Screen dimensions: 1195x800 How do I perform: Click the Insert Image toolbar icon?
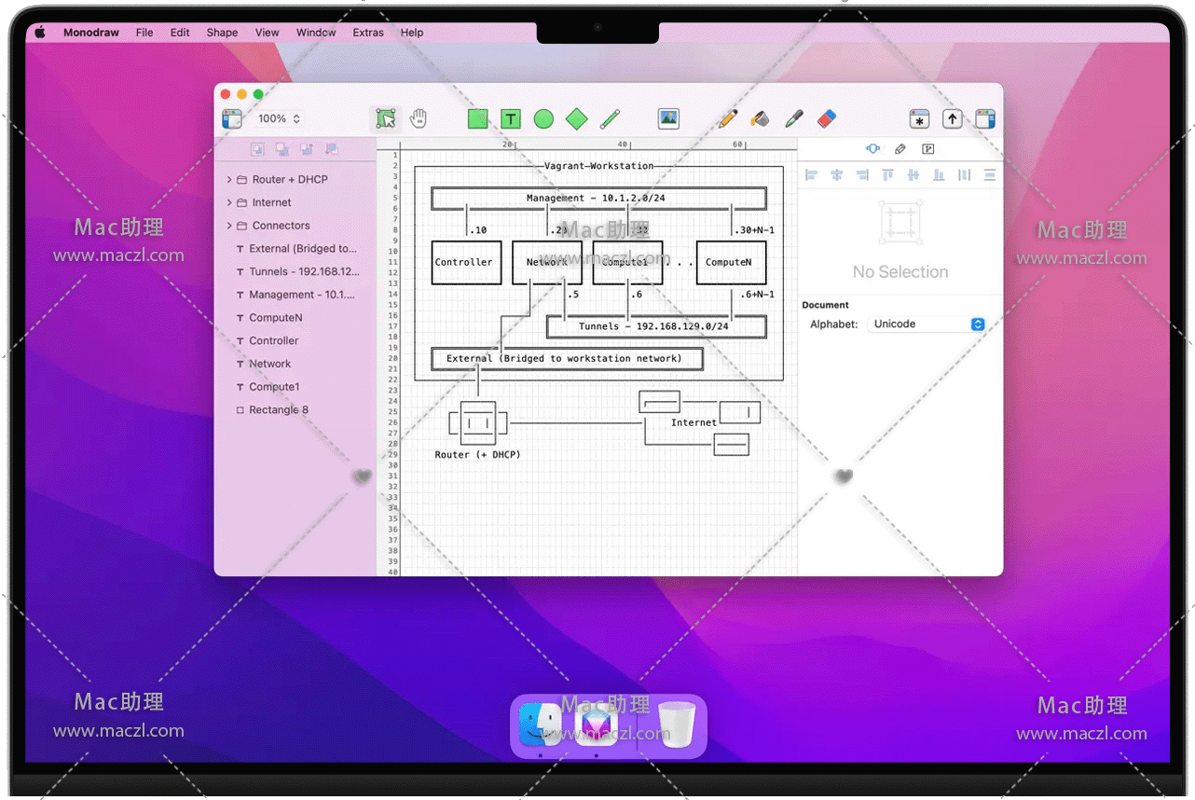[x=668, y=118]
